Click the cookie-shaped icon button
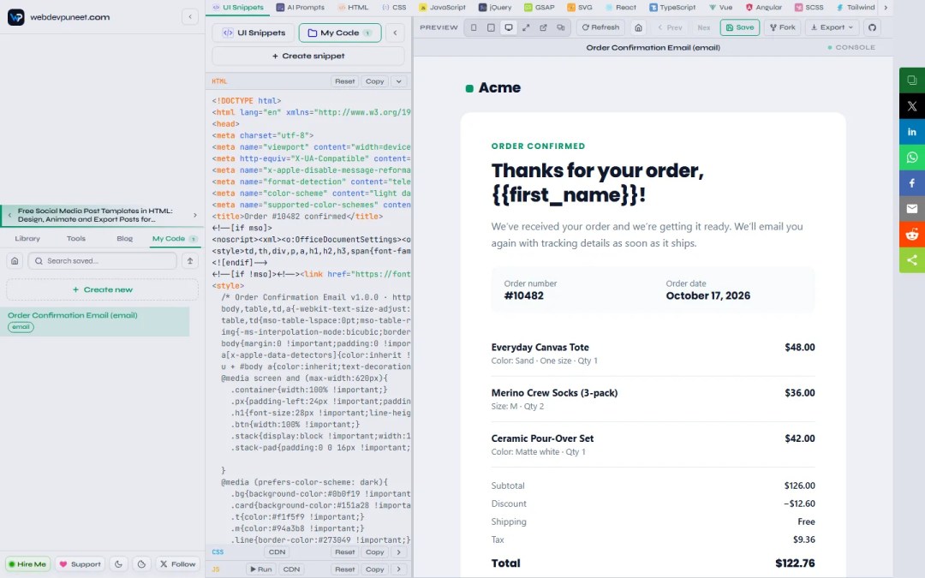This screenshot has height=578, width=925. [141, 563]
